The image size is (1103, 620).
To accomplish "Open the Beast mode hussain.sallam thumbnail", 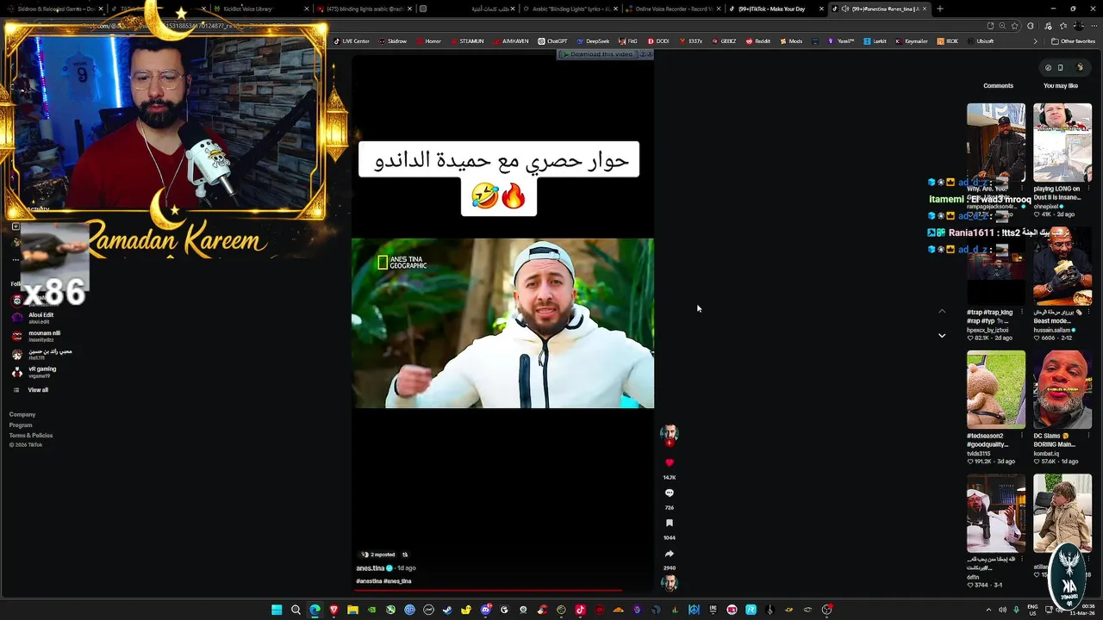I will (x=1062, y=266).
